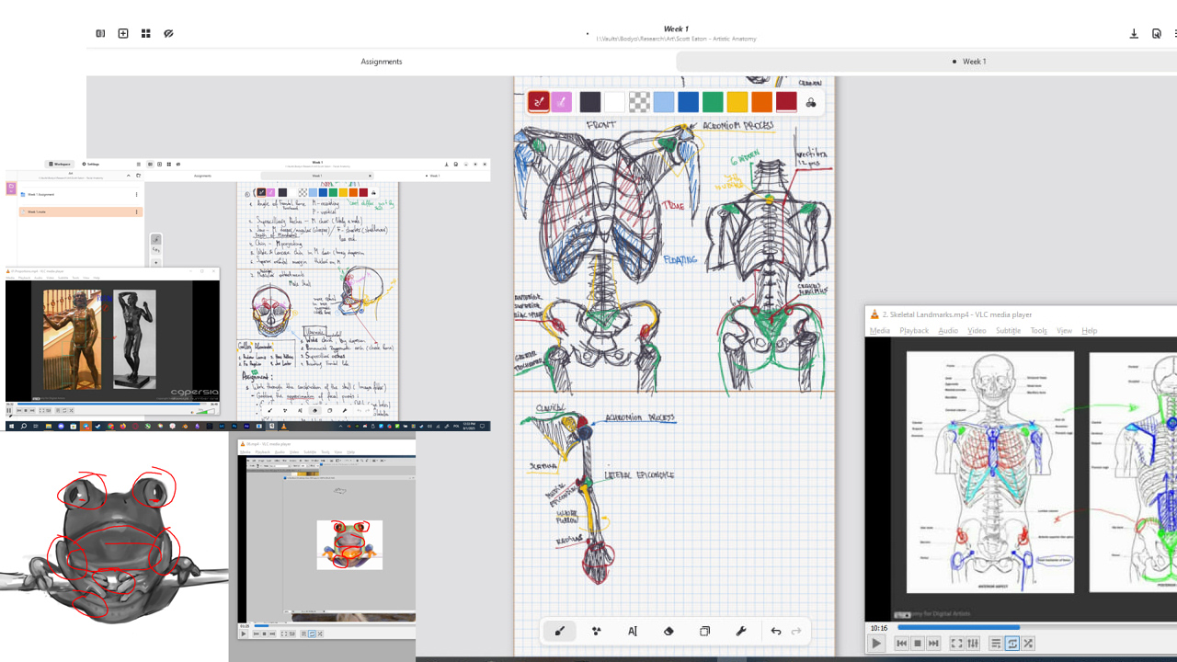Open the tab overview grid icon
1177x662 pixels.
(146, 33)
